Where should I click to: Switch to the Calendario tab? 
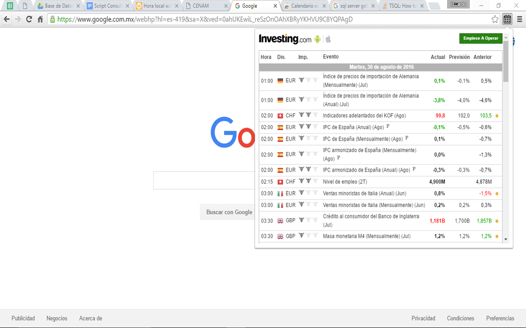(x=305, y=6)
